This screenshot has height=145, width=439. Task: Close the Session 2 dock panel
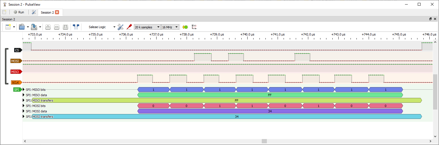click(435, 19)
